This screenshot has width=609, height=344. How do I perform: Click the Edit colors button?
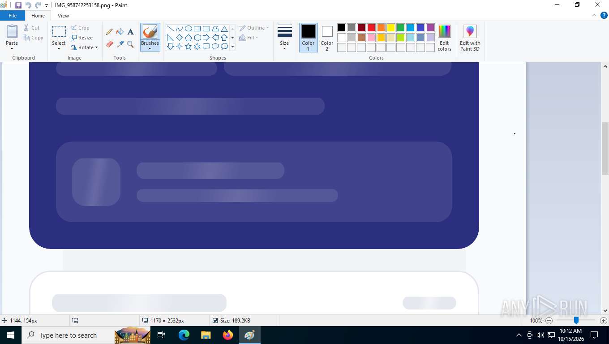[x=444, y=38]
